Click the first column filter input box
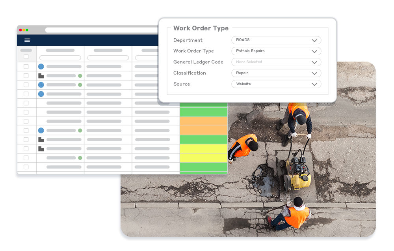394x251 pixels. (x=60, y=58)
